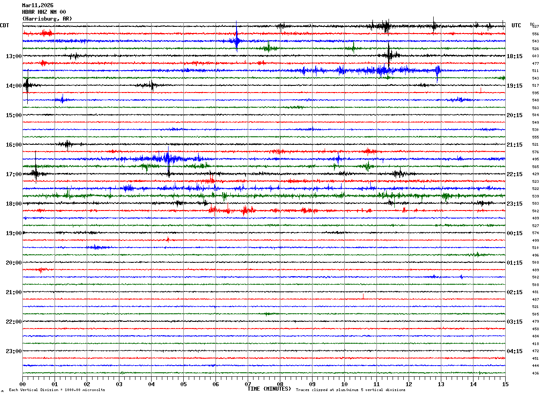Click the DC offset value '511'
Screen dimensions: 541x396
click(535, 71)
